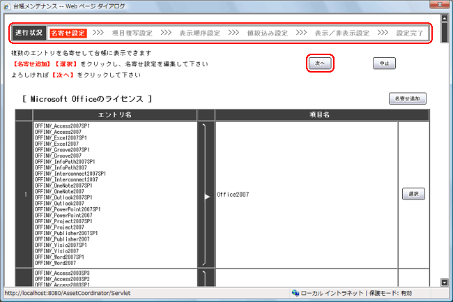The image size is (453, 302).
Task: Click the 名寄せ追加 button
Action: 408,98
